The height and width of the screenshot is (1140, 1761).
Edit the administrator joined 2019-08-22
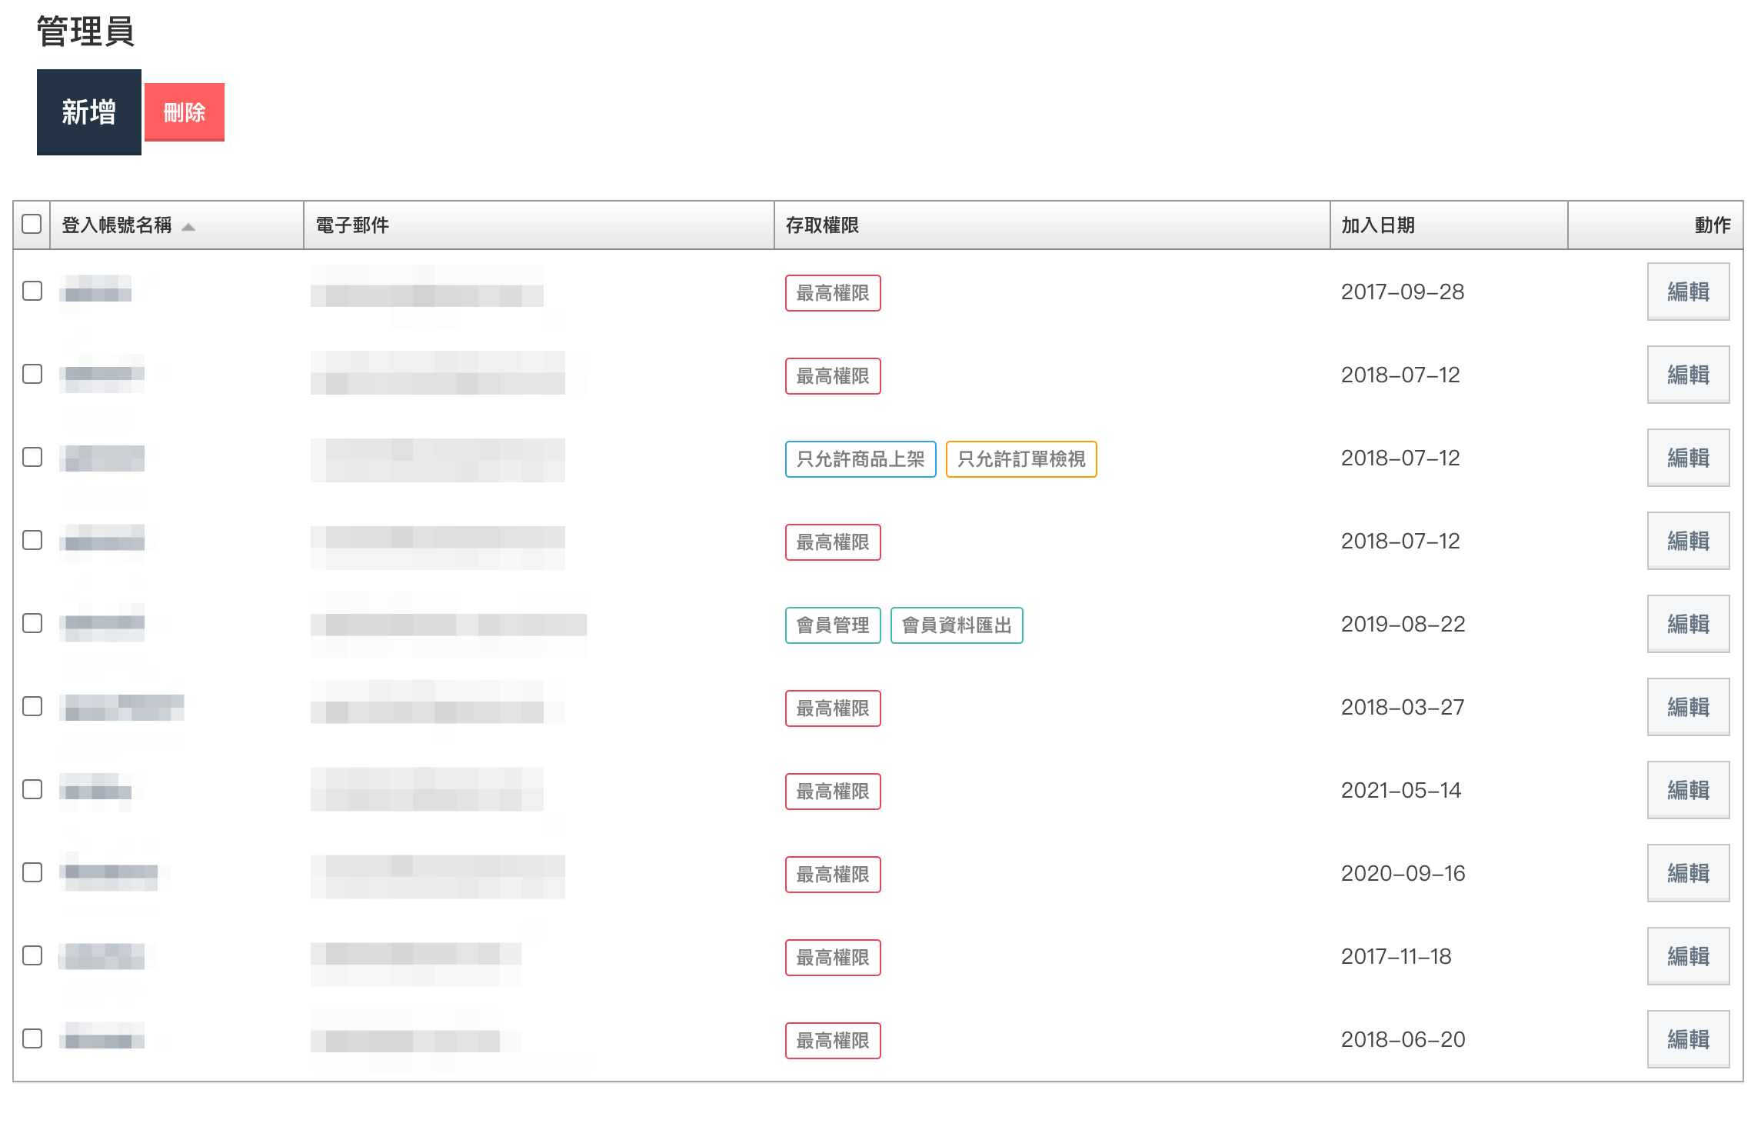click(1688, 624)
